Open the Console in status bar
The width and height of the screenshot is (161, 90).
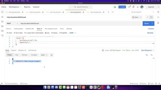pos(24,83)
